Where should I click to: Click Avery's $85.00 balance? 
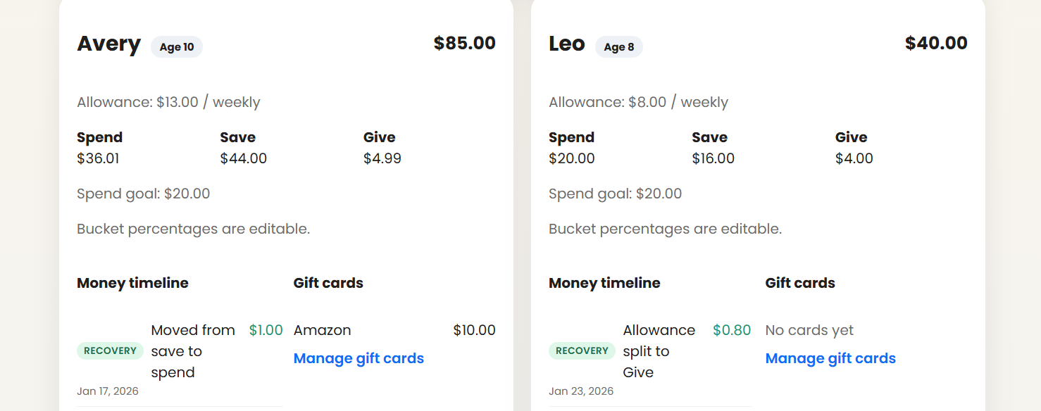[x=464, y=43]
